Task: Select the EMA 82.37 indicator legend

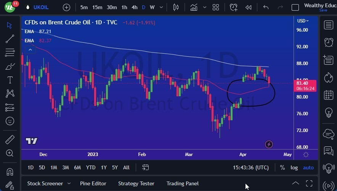Action: 38,41
